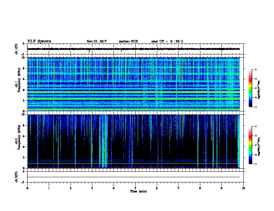Click time axis tick label "5"
Viewport: 274px width, 211px height.
(x=135, y=188)
